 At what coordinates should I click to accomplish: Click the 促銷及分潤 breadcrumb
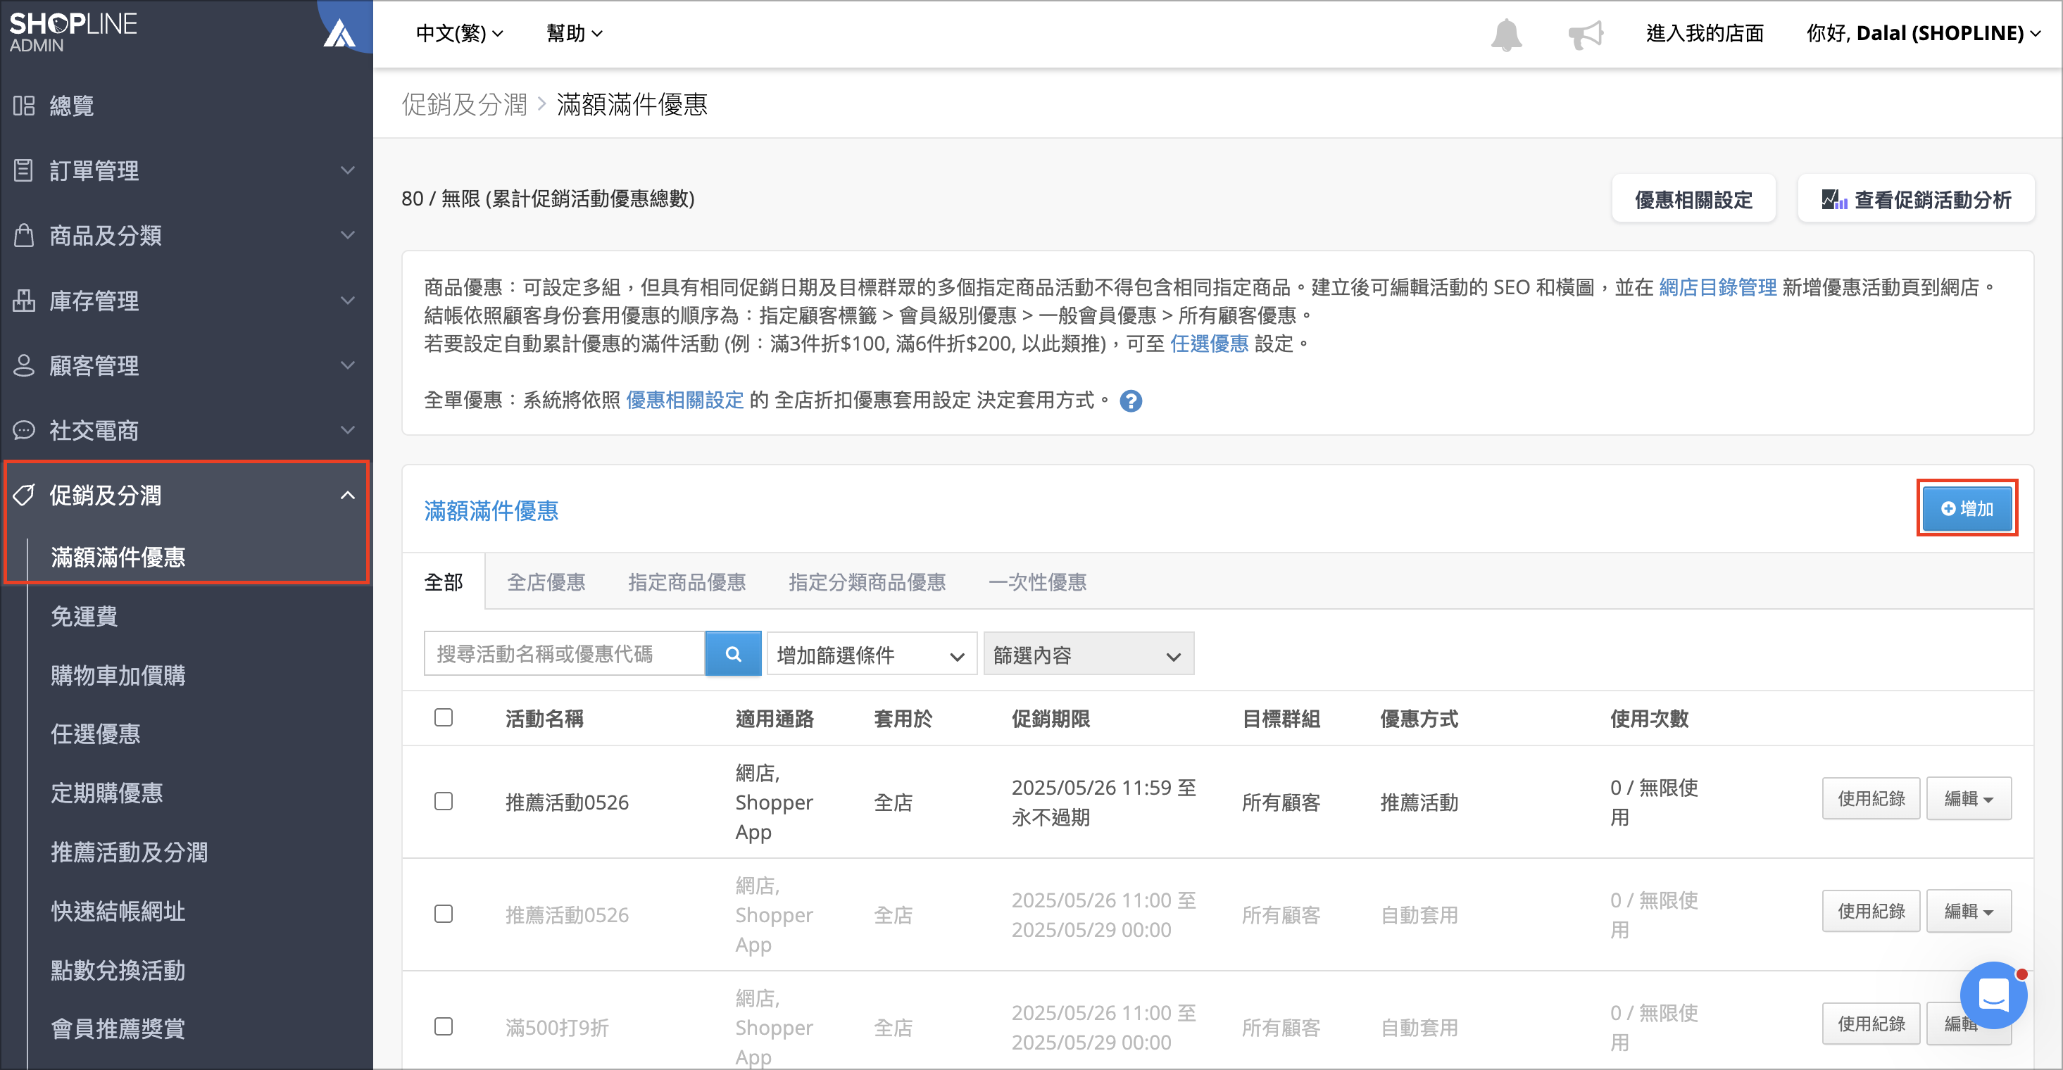465,104
